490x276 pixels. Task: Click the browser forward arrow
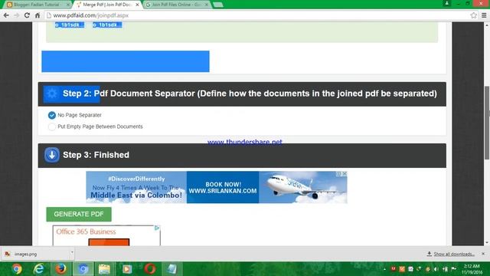17,15
